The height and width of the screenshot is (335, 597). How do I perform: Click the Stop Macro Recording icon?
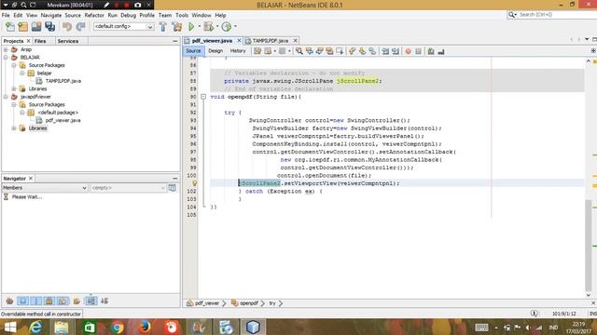(x=419, y=51)
